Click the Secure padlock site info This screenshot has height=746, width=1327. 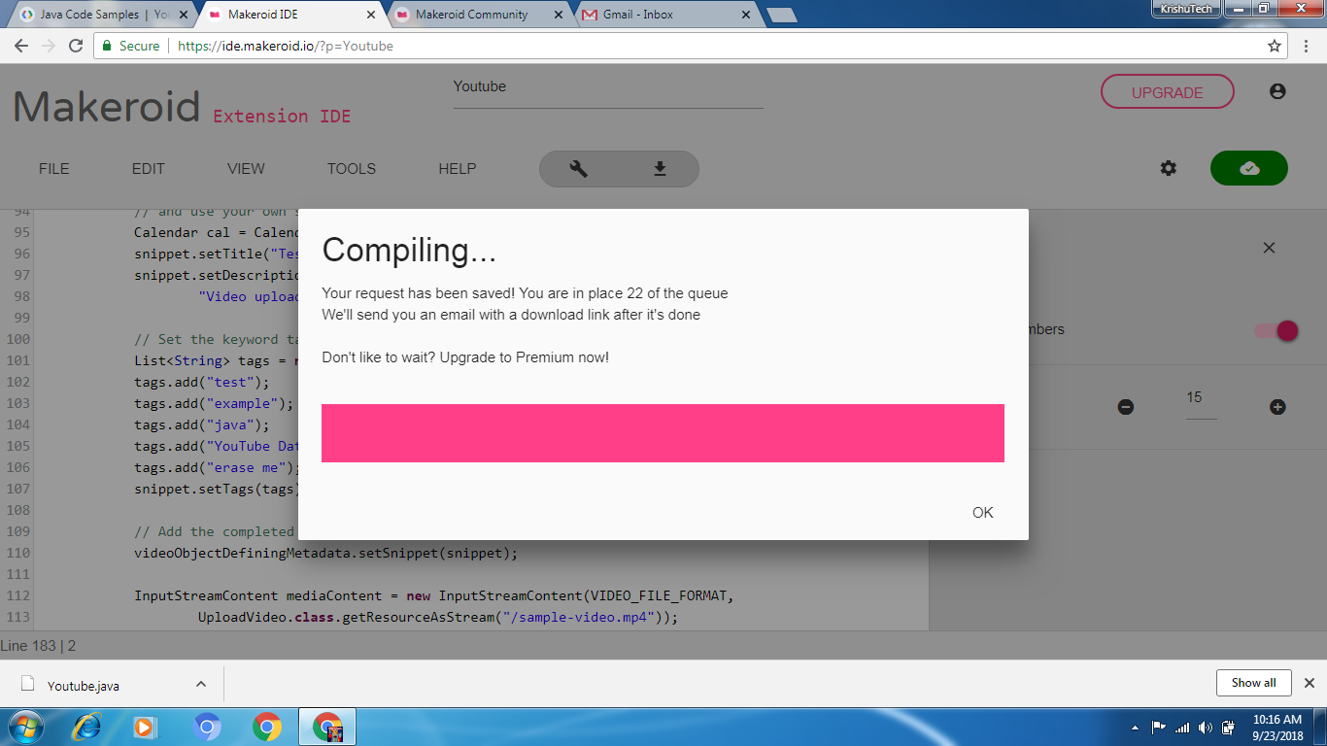tap(131, 46)
